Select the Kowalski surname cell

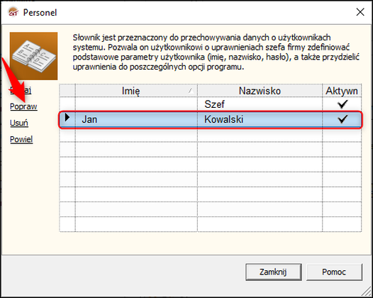click(x=260, y=119)
